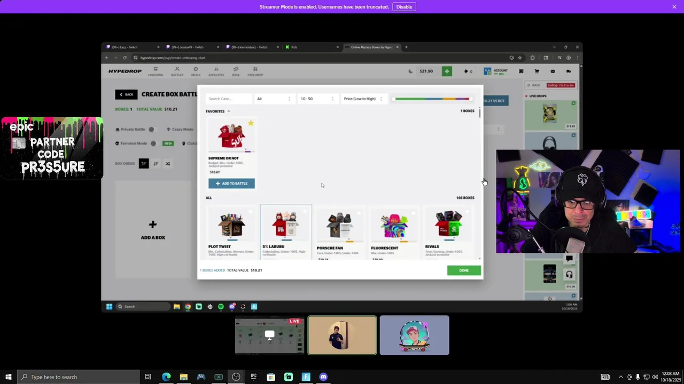Screen dimensions: 684x384
Task: Select the descending box order icon
Action: (x=156, y=164)
